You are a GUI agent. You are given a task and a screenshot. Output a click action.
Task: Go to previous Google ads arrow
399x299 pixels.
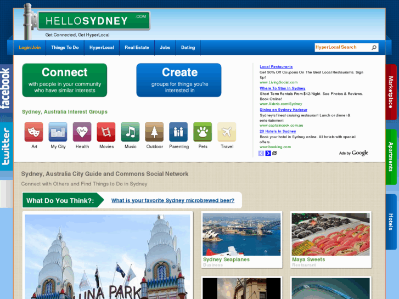point(261,153)
